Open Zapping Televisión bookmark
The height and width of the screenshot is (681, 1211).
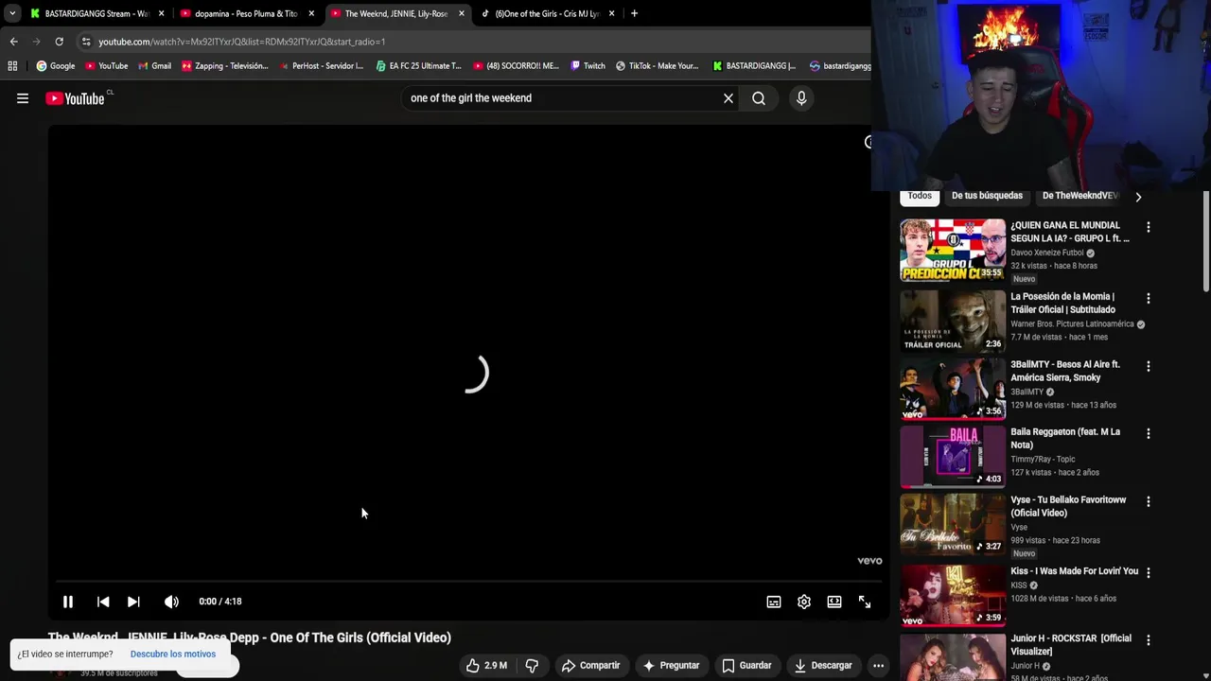pos(224,66)
